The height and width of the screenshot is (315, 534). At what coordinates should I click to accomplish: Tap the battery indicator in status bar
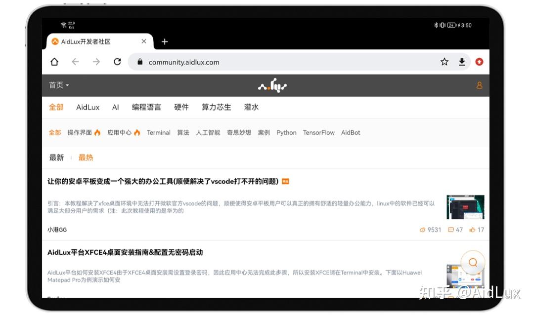tap(451, 25)
